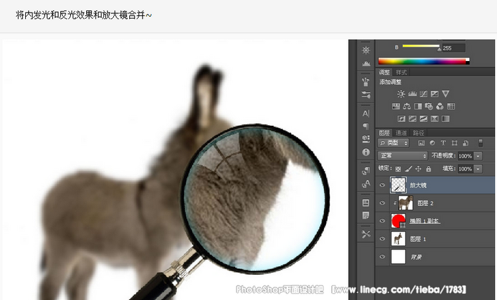Open the Info panel icon
The height and width of the screenshot is (300, 497).
tap(366, 152)
